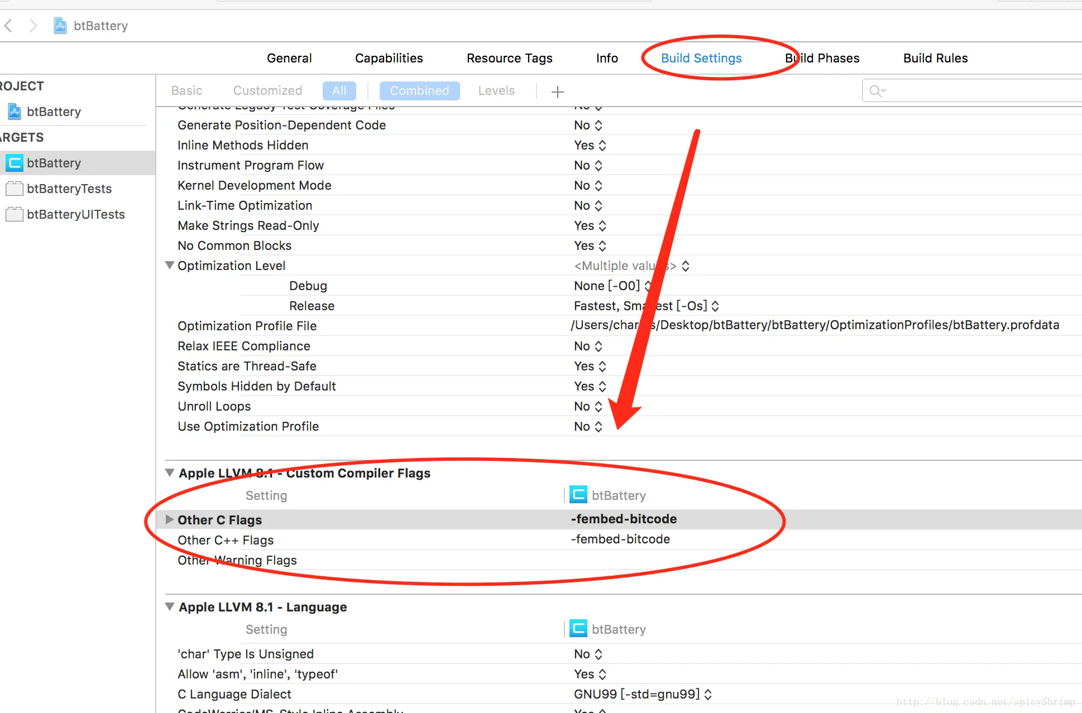Switch view to Combined mode
Screen dimensions: 1082x713
point(419,91)
